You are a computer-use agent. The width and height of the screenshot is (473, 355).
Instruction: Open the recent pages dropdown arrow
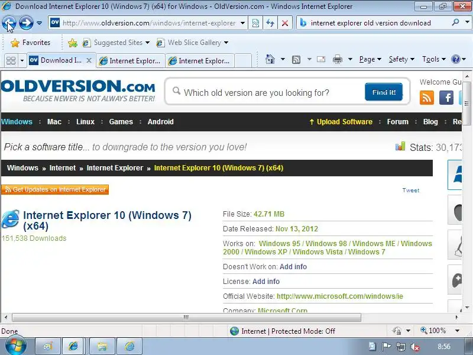pos(39,23)
